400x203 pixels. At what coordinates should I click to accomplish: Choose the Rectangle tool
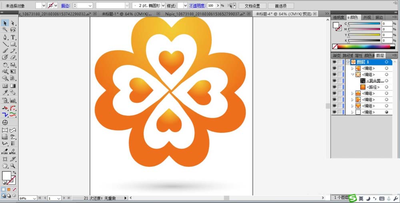click(x=13, y=44)
